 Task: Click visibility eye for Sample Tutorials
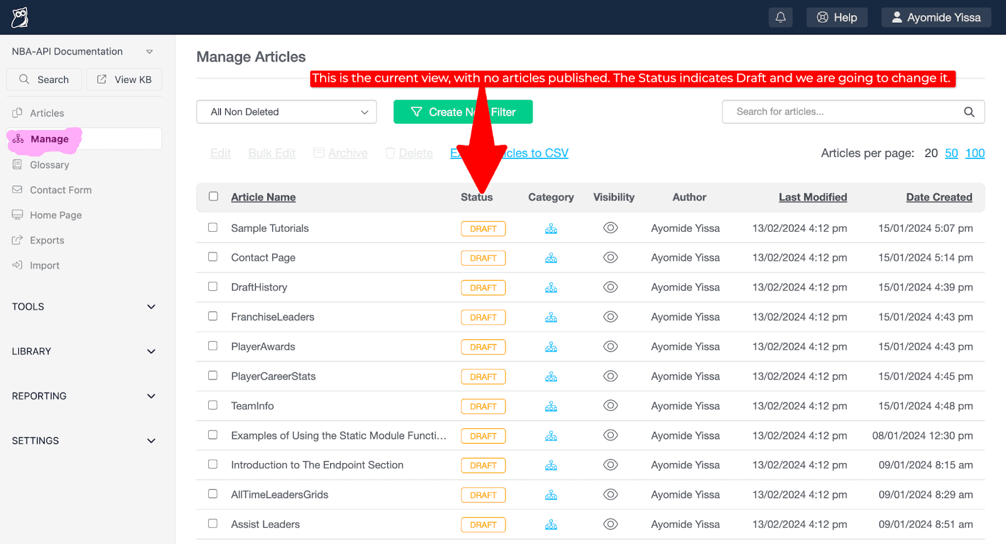click(611, 228)
